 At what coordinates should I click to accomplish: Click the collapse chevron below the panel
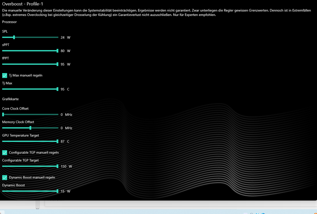pyautogui.click(x=37, y=209)
